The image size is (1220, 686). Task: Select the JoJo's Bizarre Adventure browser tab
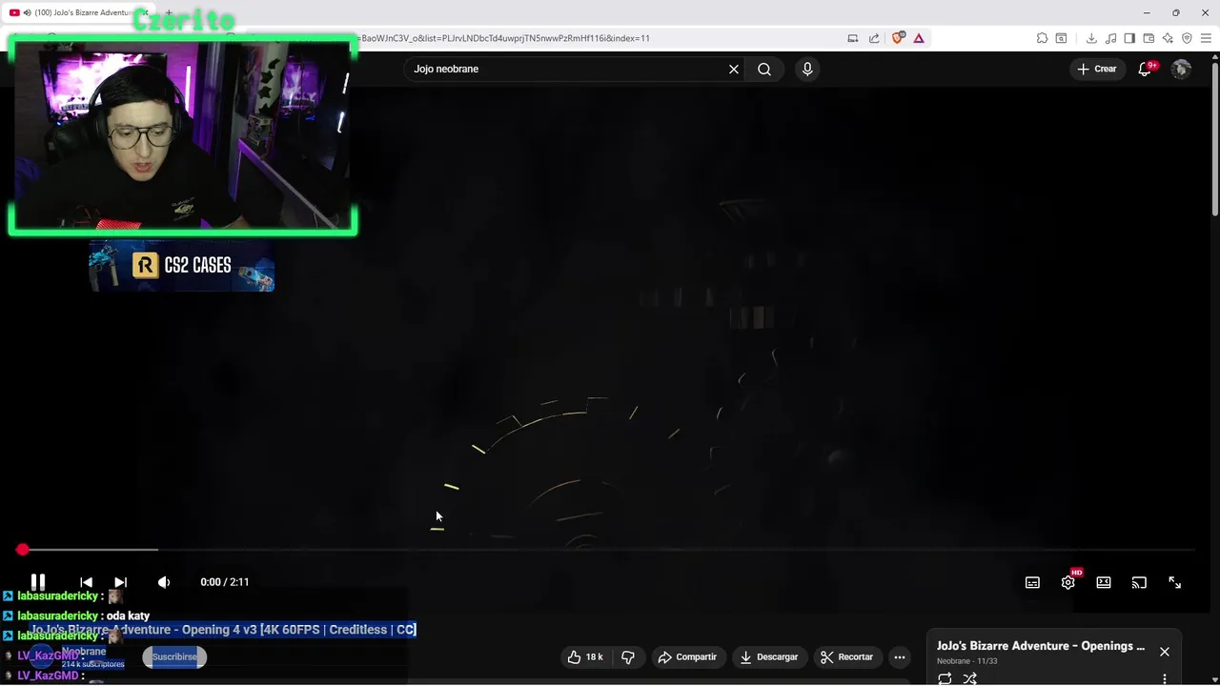[76, 12]
